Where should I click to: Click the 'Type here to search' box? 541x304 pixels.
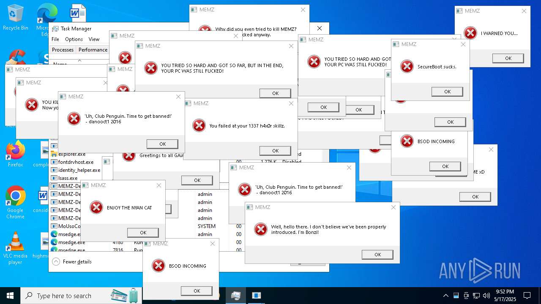point(80,296)
